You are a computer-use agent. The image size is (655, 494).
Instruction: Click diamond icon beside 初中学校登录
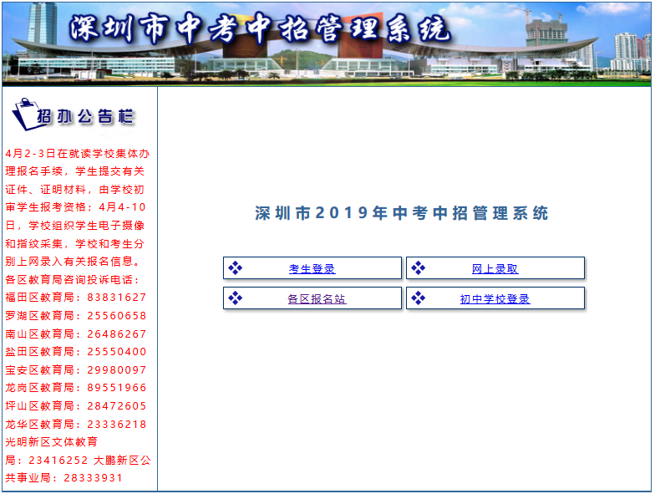(x=419, y=298)
